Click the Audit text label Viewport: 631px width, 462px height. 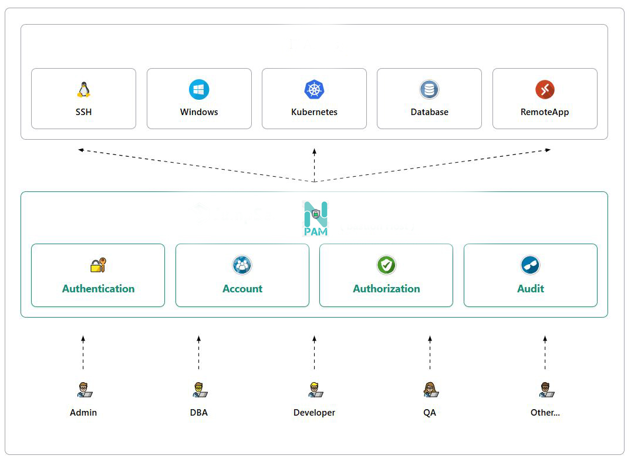[530, 289]
